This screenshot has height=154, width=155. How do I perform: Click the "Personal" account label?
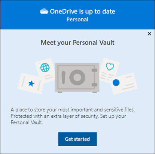77,19
